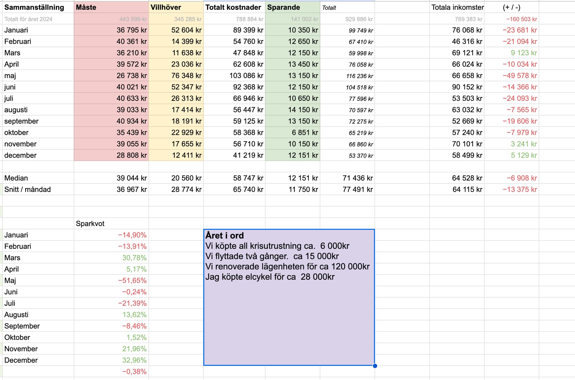The image size is (575, 380).
Task: Select the Januari Måste value 36 795 kr
Action: click(x=131, y=30)
